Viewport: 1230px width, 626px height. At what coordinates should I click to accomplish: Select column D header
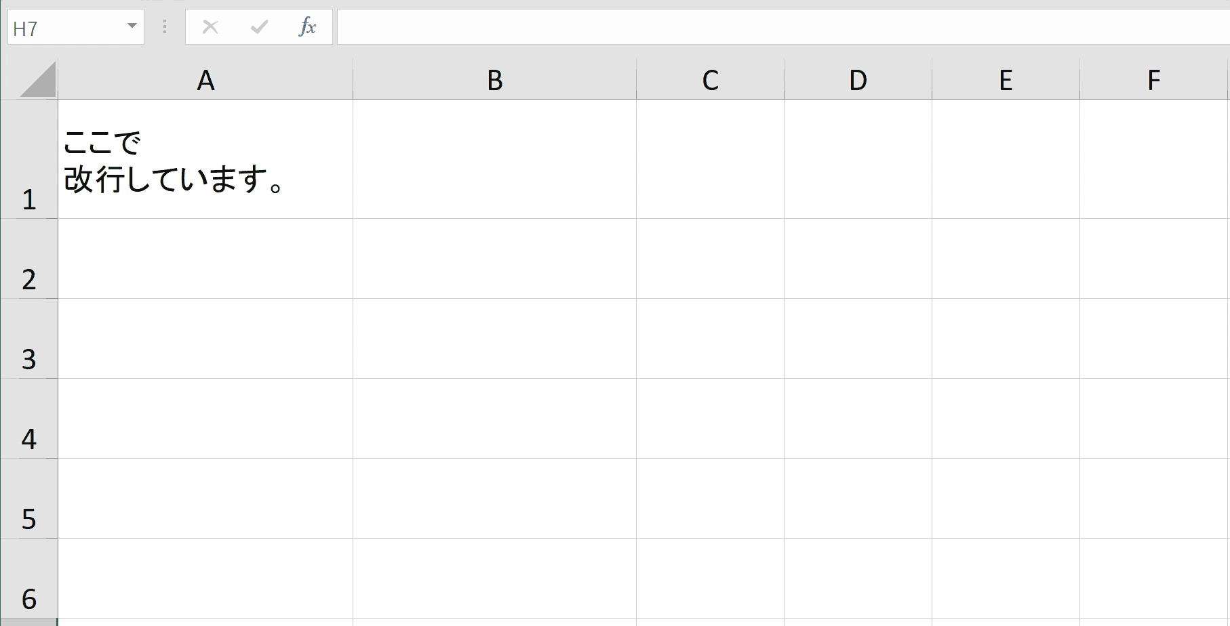tap(858, 80)
